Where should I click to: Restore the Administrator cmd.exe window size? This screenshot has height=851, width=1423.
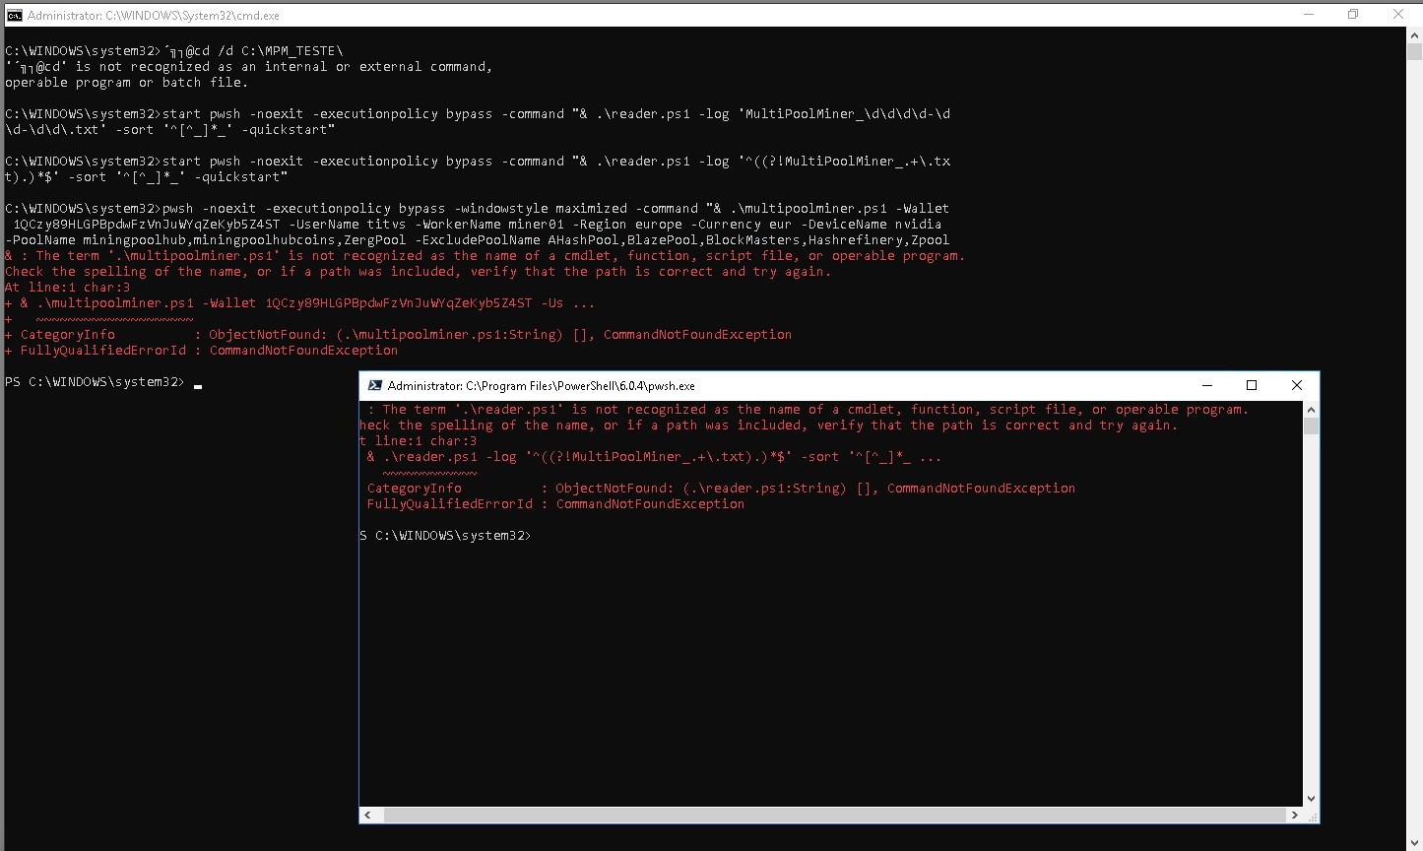1352,14
